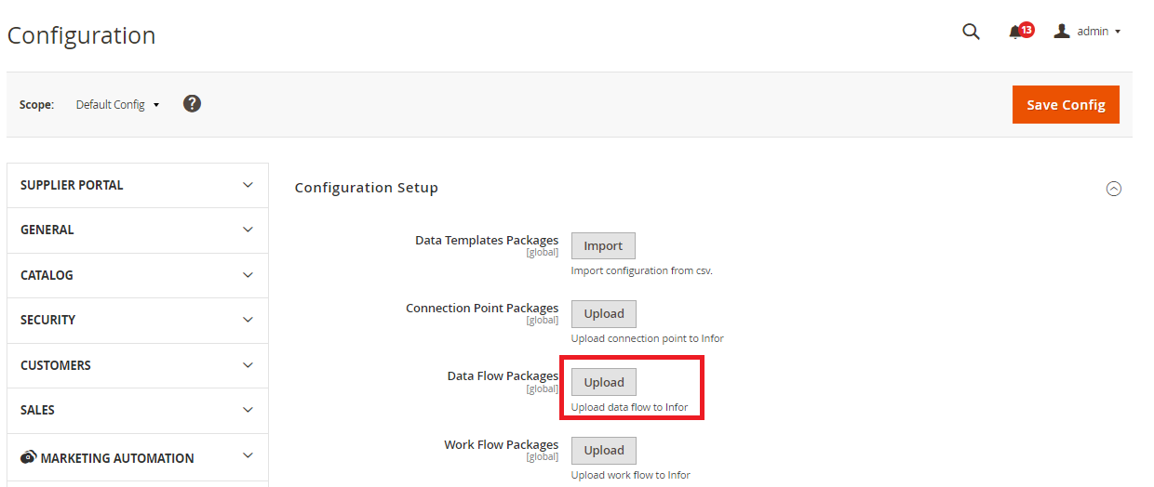Click the Marketing Automation logo icon
Viewport: 1154px width, 487px height.
tap(29, 457)
